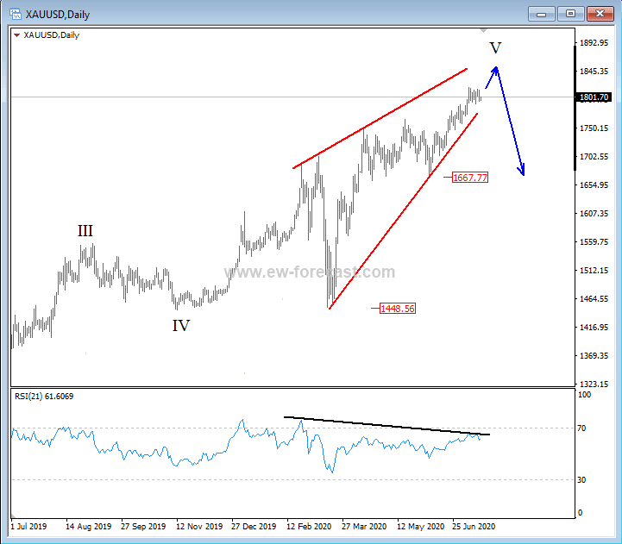This screenshot has height=544, width=622.
Task: Click the 14 Aug 2019 date label
Action: coord(89,527)
